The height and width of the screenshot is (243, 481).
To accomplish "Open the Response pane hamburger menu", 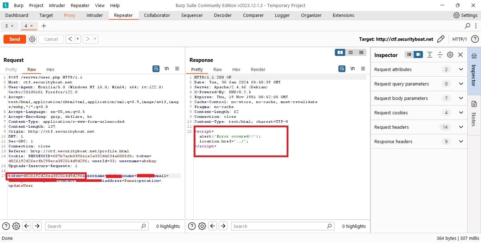I will click(x=363, y=69).
